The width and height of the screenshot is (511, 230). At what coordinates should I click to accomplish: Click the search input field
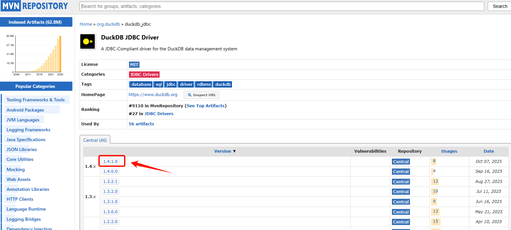tap(281, 6)
